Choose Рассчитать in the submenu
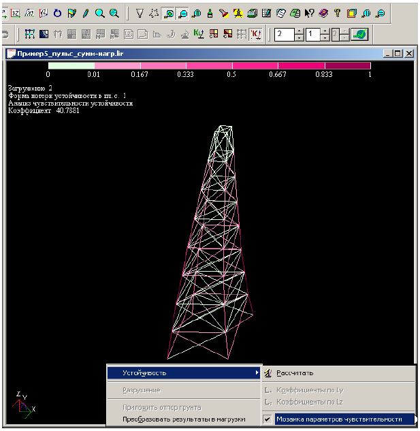Image resolution: width=420 pixels, height=431 pixels. coord(338,373)
